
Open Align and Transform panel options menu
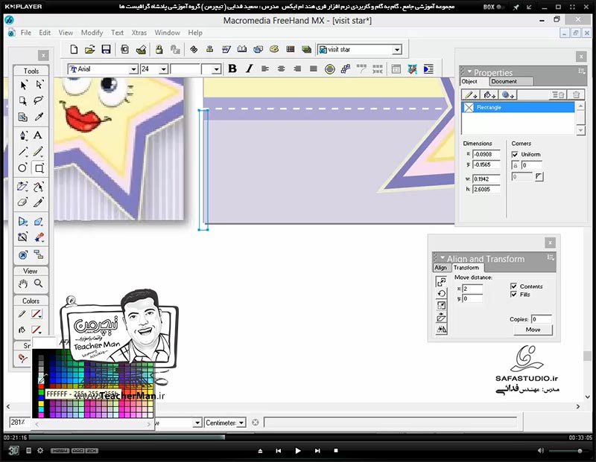pos(551,257)
